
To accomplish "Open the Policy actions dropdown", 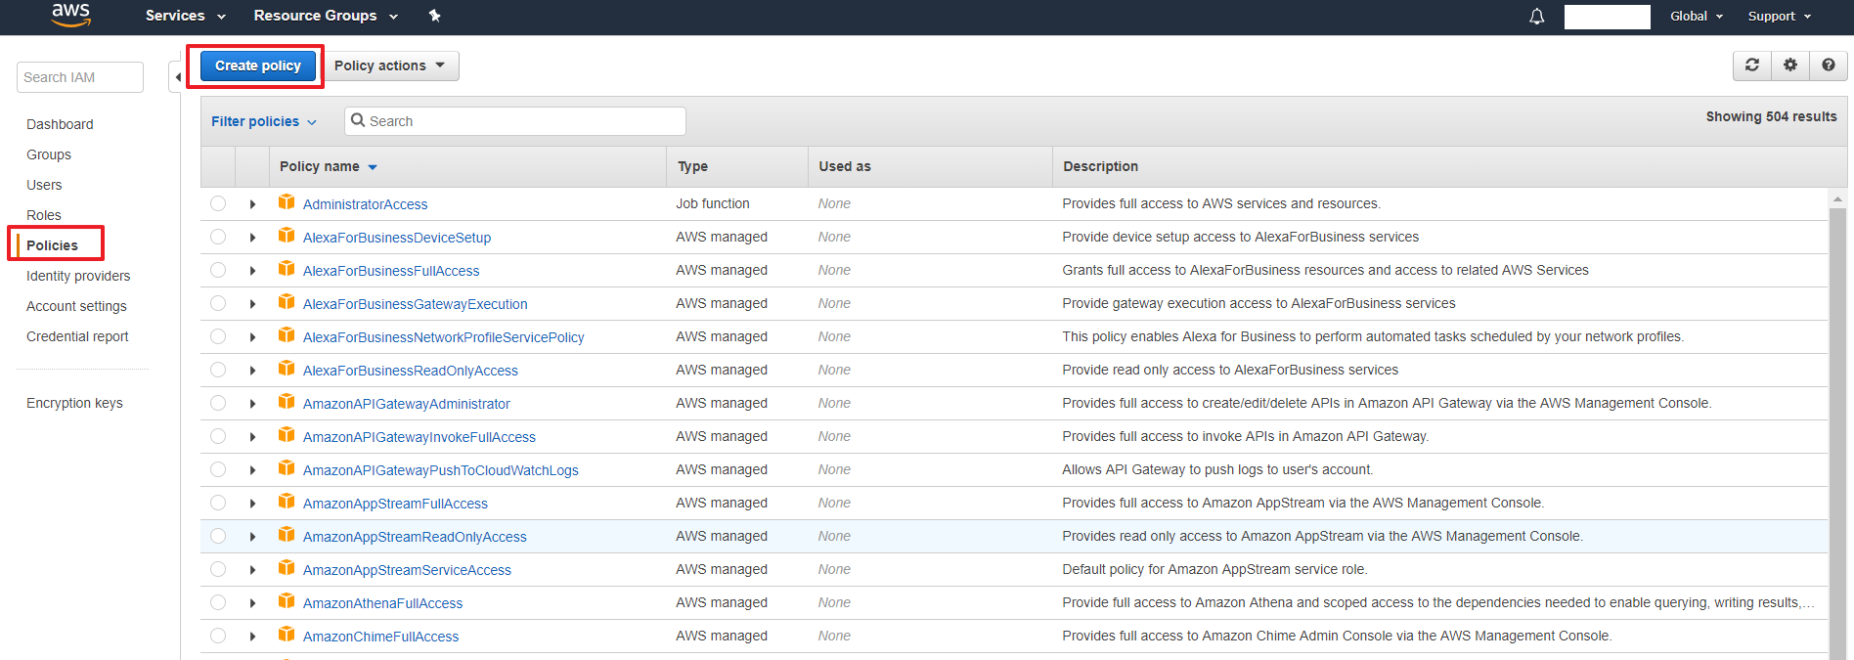I will click(x=389, y=66).
